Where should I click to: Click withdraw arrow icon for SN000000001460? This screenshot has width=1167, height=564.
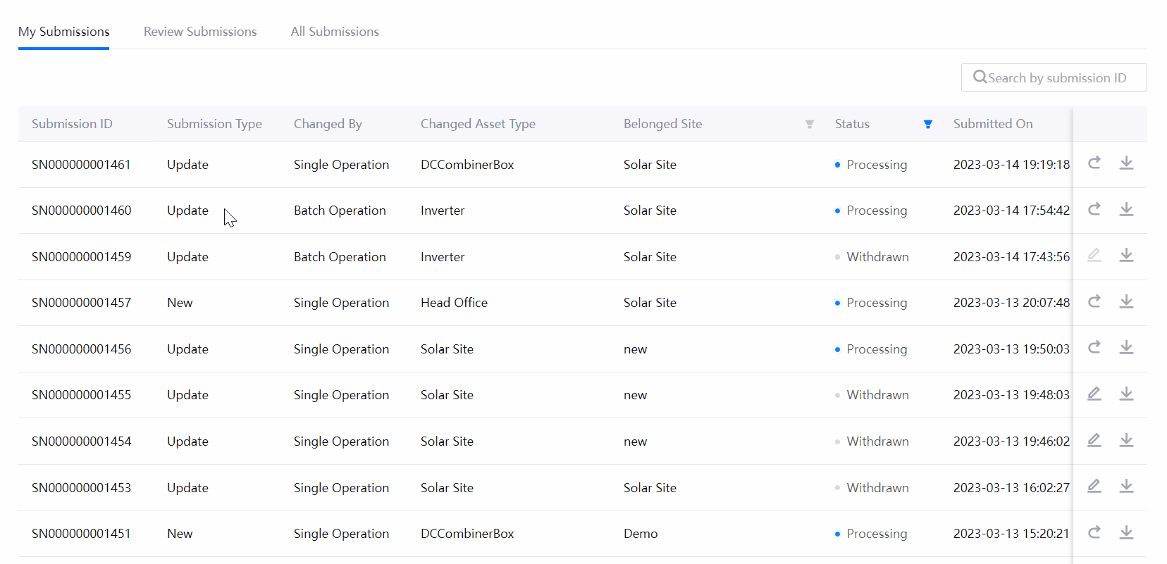pos(1094,209)
